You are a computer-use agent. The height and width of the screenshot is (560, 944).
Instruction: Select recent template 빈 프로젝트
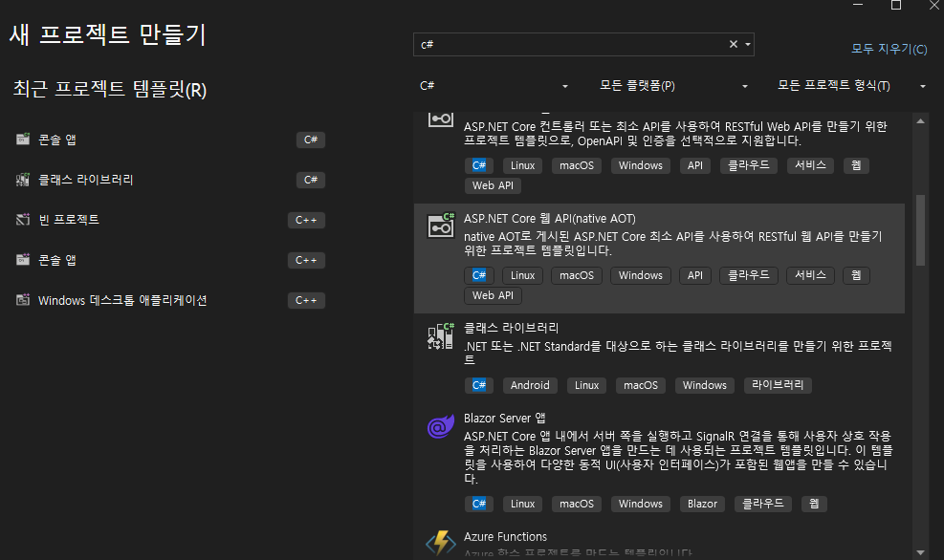[x=170, y=220]
